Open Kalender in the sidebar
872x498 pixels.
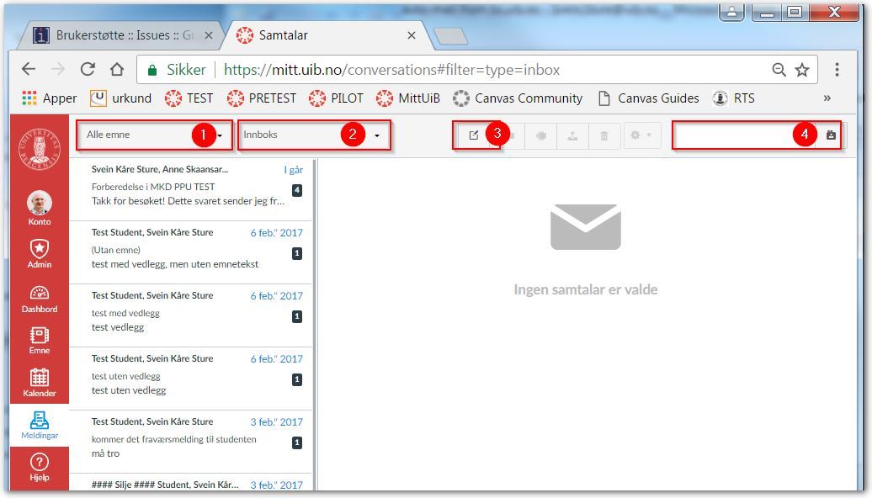pyautogui.click(x=40, y=382)
